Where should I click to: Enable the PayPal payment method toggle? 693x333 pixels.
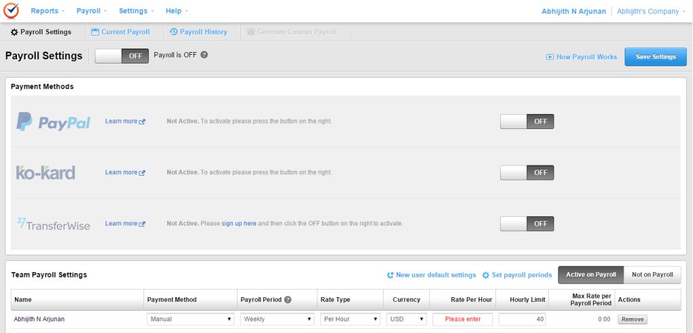527,122
